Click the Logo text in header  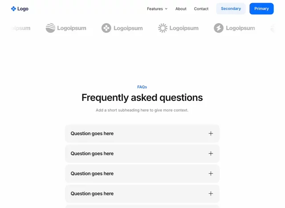[23, 9]
